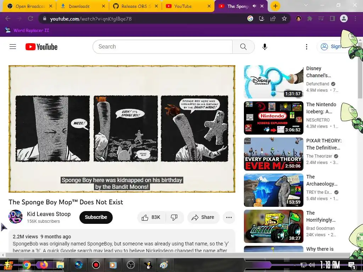
Task: Open the Windows Start button
Action: (9, 265)
